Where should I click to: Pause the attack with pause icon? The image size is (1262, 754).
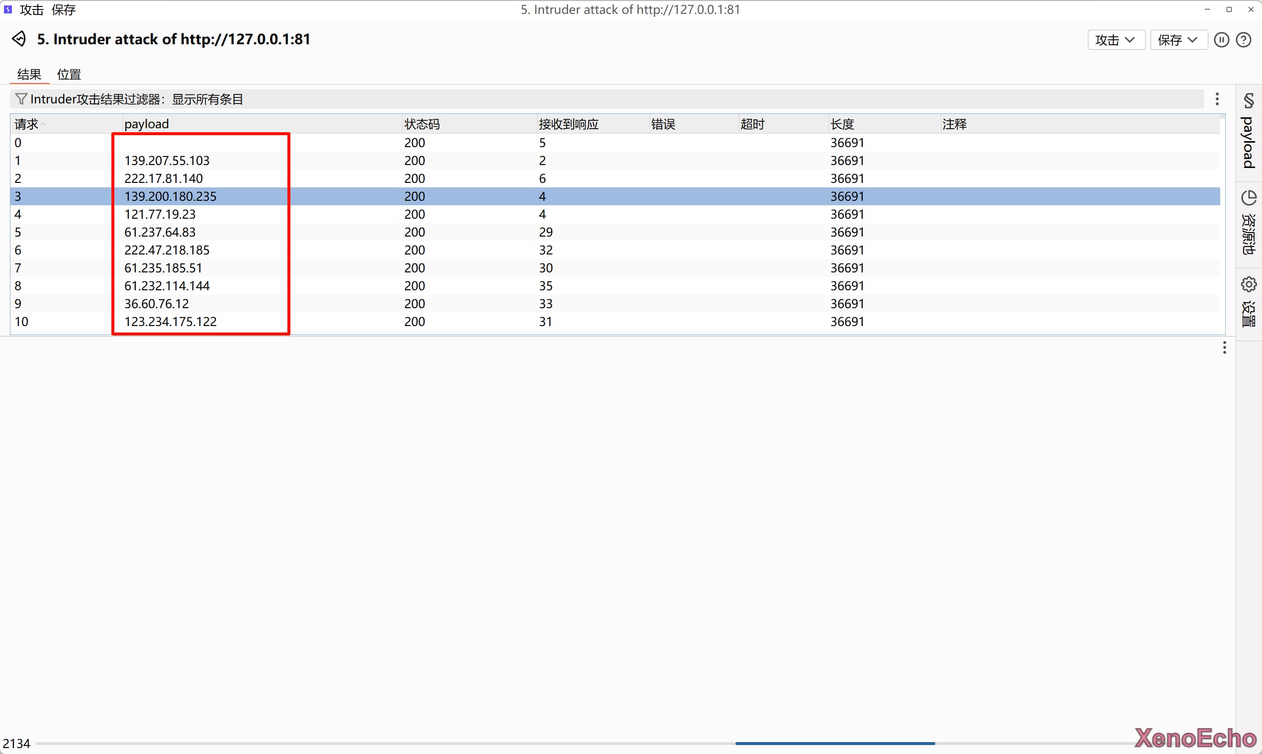pos(1221,40)
